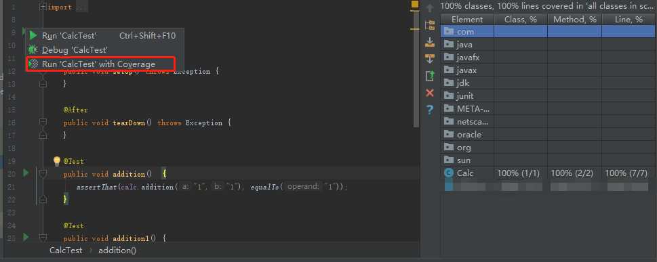Click the tearDown method name
The height and width of the screenshot is (262, 657).
[129, 123]
